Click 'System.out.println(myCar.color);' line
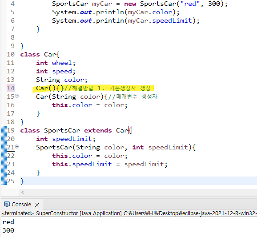The height and width of the screenshot is (237, 257). coord(116,12)
